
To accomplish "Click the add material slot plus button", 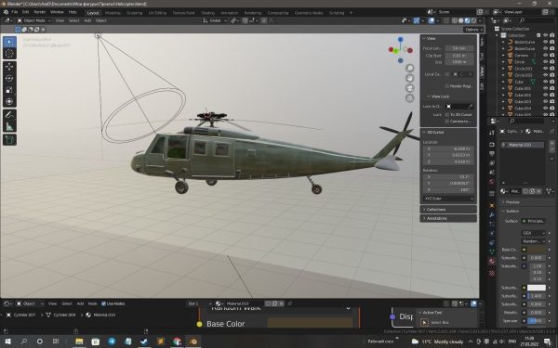I will point(551,143).
